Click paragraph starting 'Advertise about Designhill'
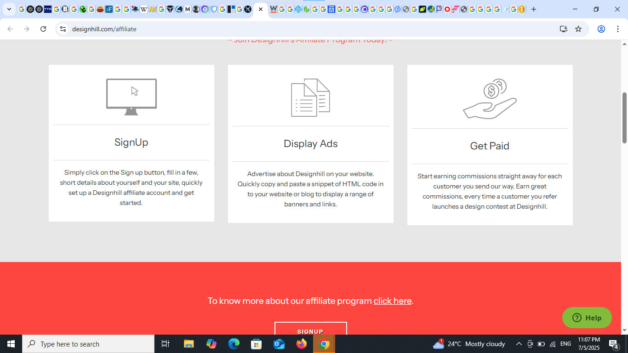 [311, 189]
